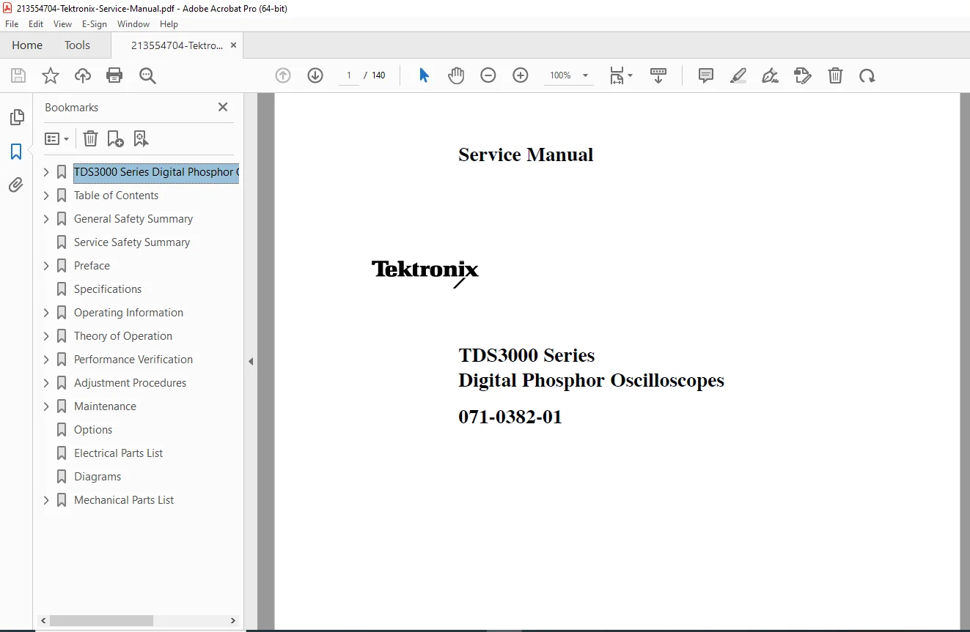This screenshot has width=970, height=632.
Task: Switch to the Tools tab
Action: tap(77, 45)
